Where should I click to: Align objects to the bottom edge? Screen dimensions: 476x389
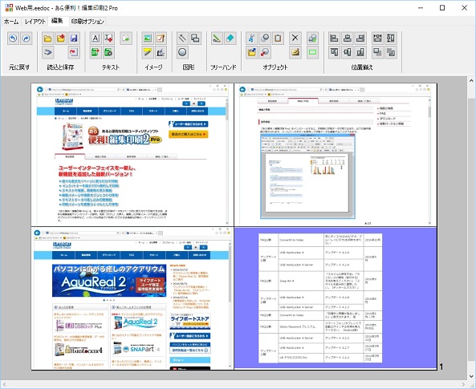click(x=360, y=52)
